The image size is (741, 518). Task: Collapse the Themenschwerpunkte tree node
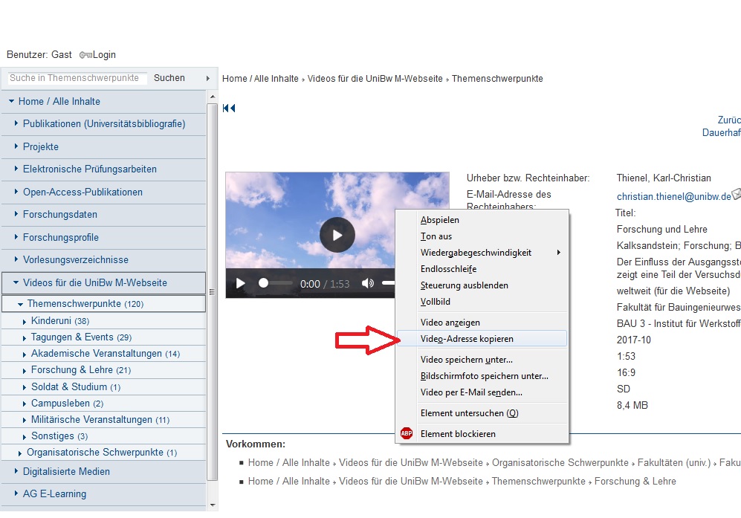(x=21, y=304)
